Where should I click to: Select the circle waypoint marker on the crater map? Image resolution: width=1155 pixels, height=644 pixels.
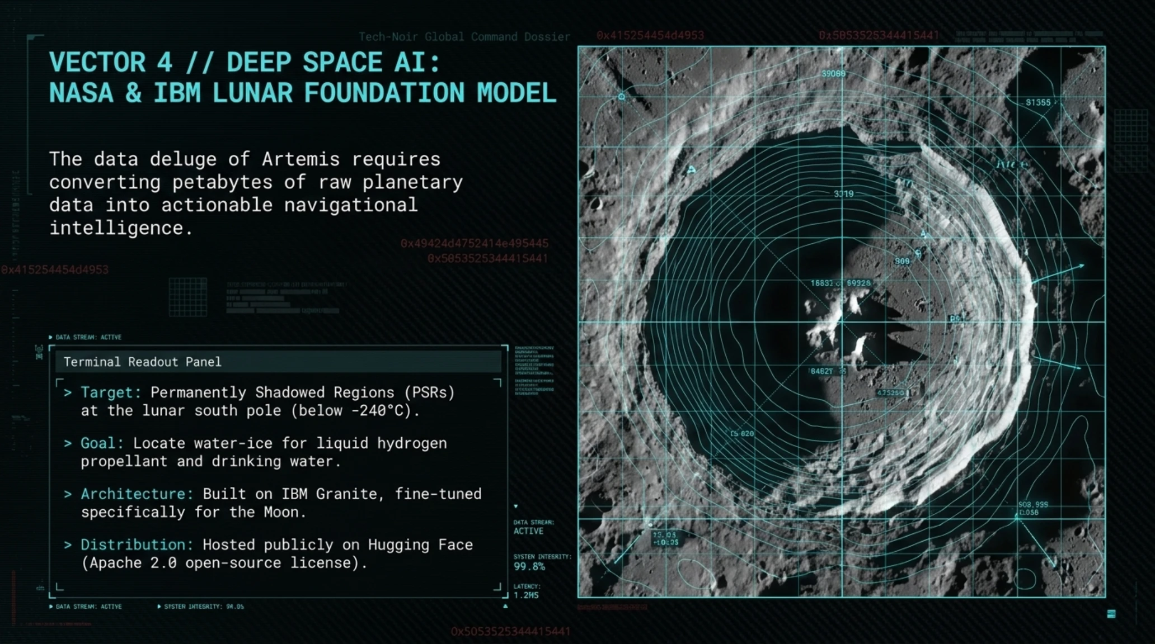point(621,97)
